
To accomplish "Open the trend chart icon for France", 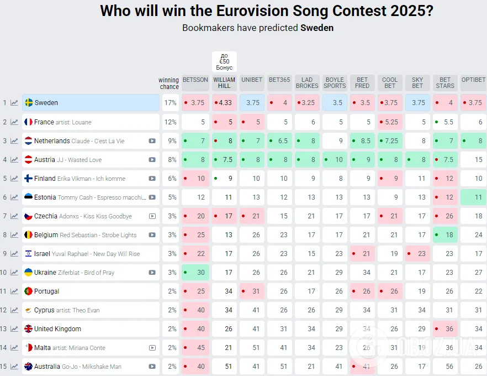I will (14, 122).
